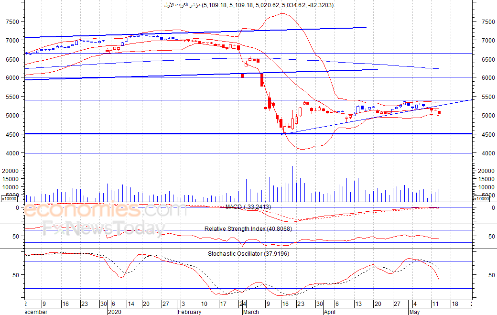
Task: Click the last red candlestick in May
Action: [x=439, y=112]
